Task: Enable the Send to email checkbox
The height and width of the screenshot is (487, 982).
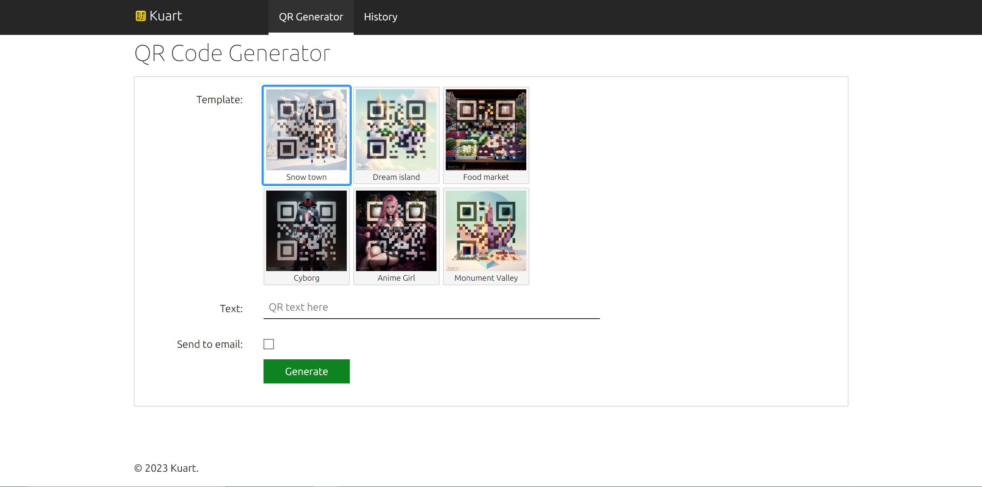Action: coord(269,344)
